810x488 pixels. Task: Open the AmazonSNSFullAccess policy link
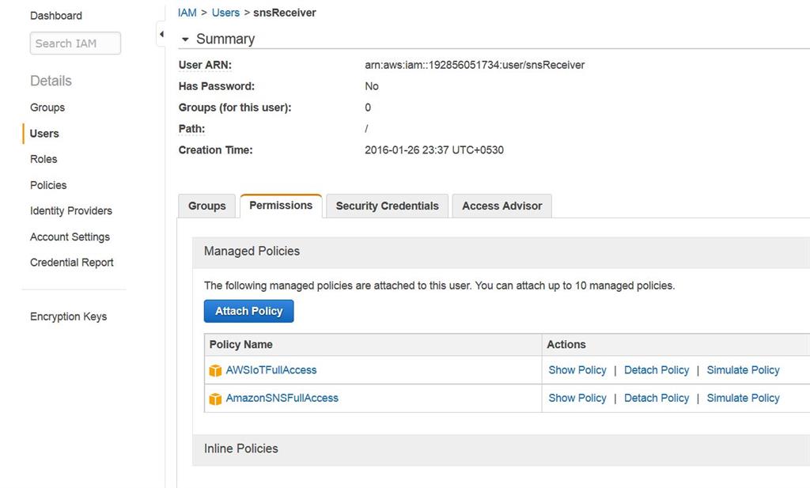(x=282, y=398)
